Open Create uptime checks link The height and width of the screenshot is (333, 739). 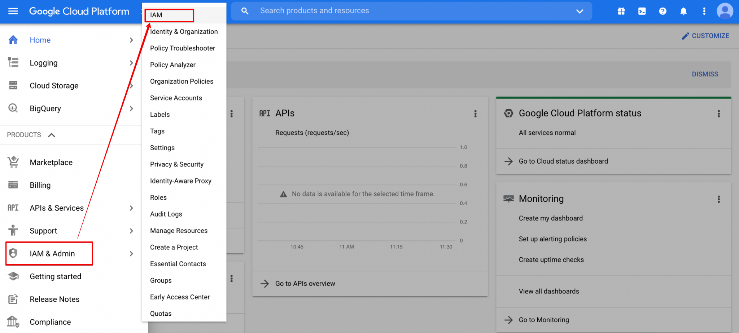(x=551, y=259)
